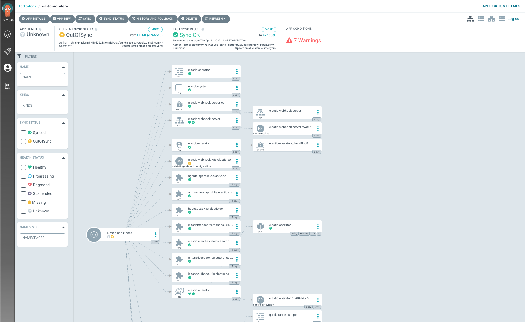The width and height of the screenshot is (525, 322).
Task: Click MORE under Current Sync Status
Action: tap(155, 29)
